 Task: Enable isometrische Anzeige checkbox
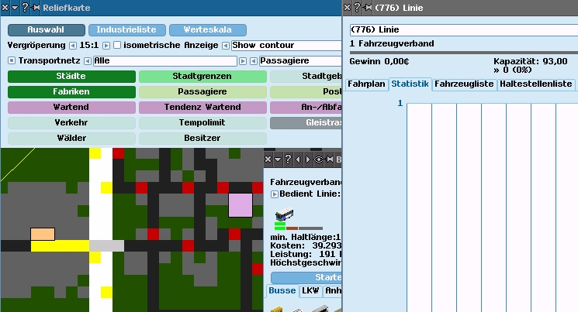[117, 46]
